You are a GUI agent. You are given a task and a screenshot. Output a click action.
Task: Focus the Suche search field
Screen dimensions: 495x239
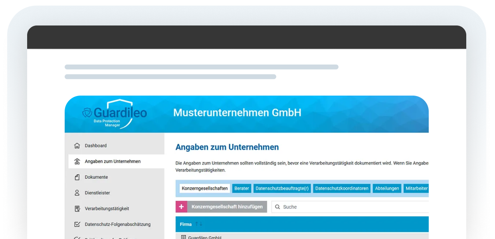coord(350,207)
